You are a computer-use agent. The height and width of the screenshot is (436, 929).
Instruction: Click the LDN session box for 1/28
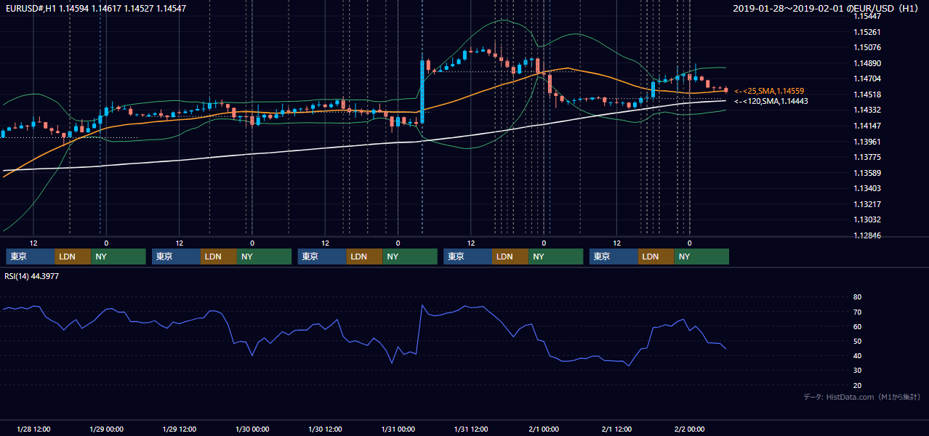click(73, 257)
